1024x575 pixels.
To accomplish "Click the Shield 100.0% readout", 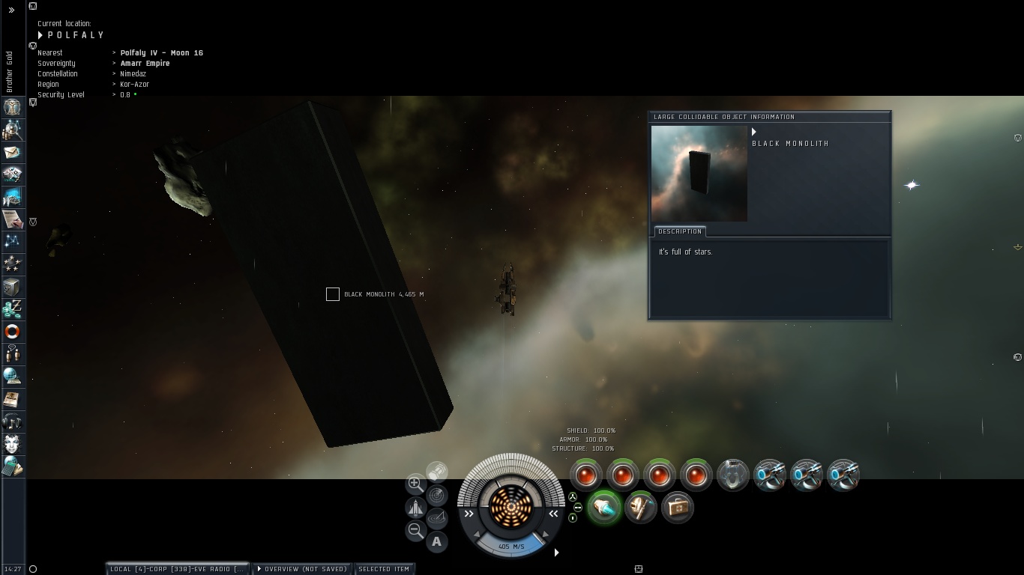I will (x=591, y=431).
